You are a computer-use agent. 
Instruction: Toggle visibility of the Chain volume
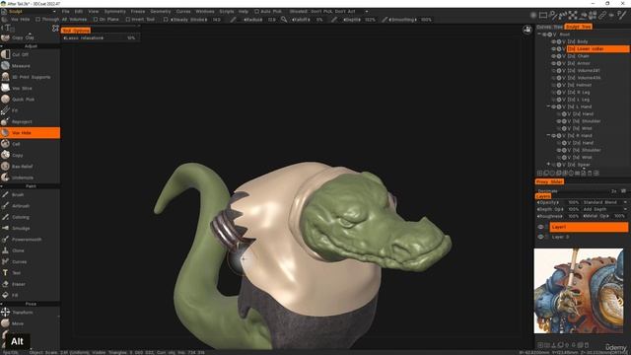(554, 56)
